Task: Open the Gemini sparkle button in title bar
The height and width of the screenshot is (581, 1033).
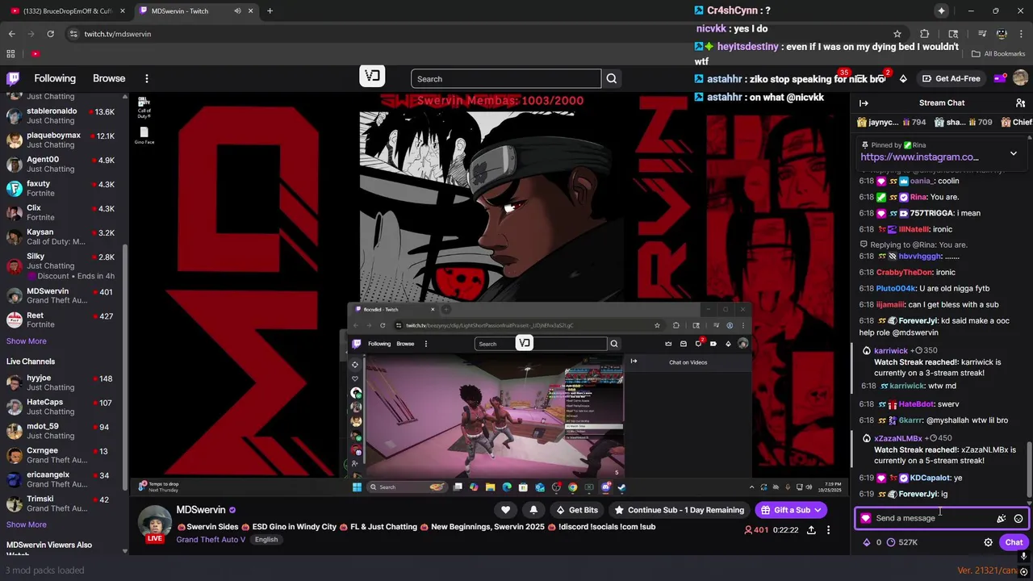Action: (941, 11)
